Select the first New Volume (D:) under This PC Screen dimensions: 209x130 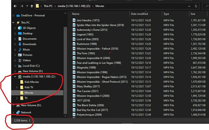tap(33, 71)
